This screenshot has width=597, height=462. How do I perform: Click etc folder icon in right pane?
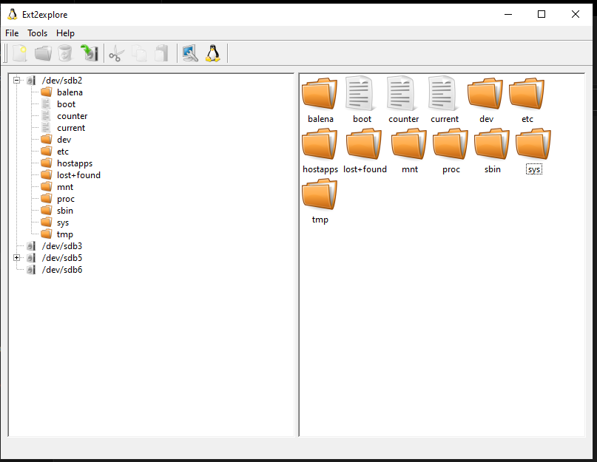point(527,94)
